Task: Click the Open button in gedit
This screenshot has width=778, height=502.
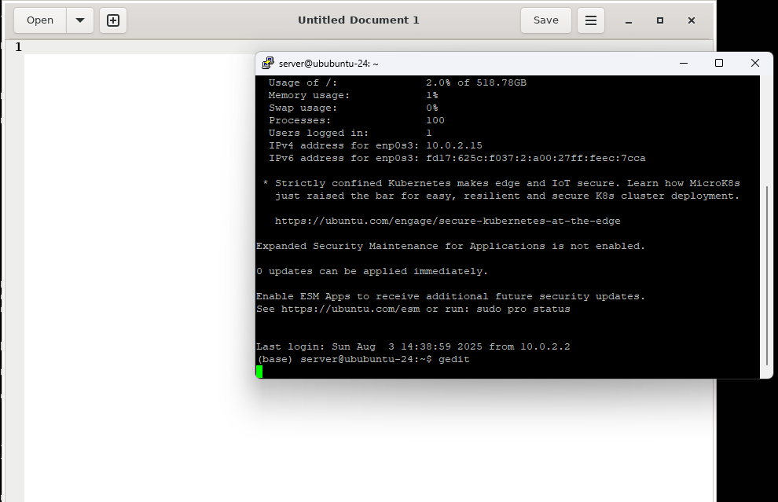Action: click(40, 20)
